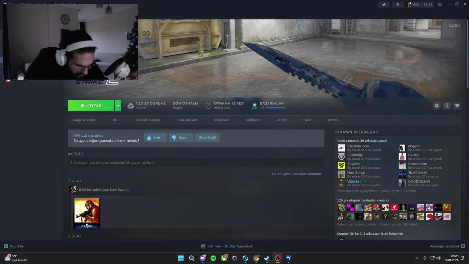Image resolution: width=469 pixels, height=264 pixels.
Task: Open NOX4R 666 friend avatar
Action: click(x=341, y=148)
